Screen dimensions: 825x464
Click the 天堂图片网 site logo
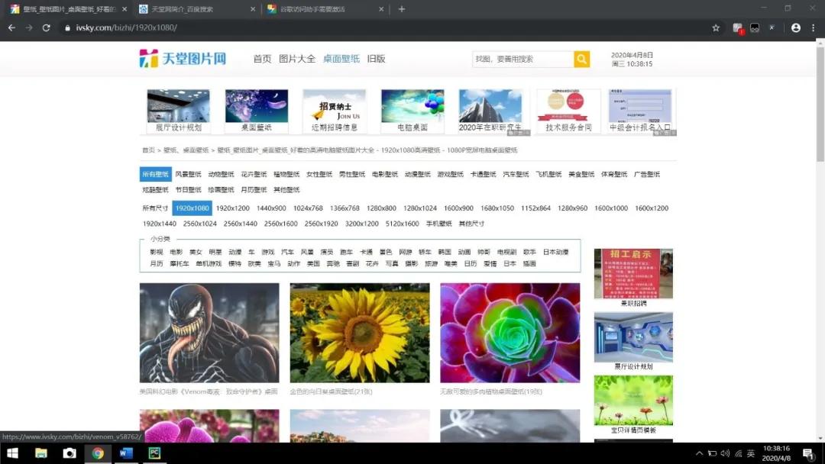click(x=180, y=59)
